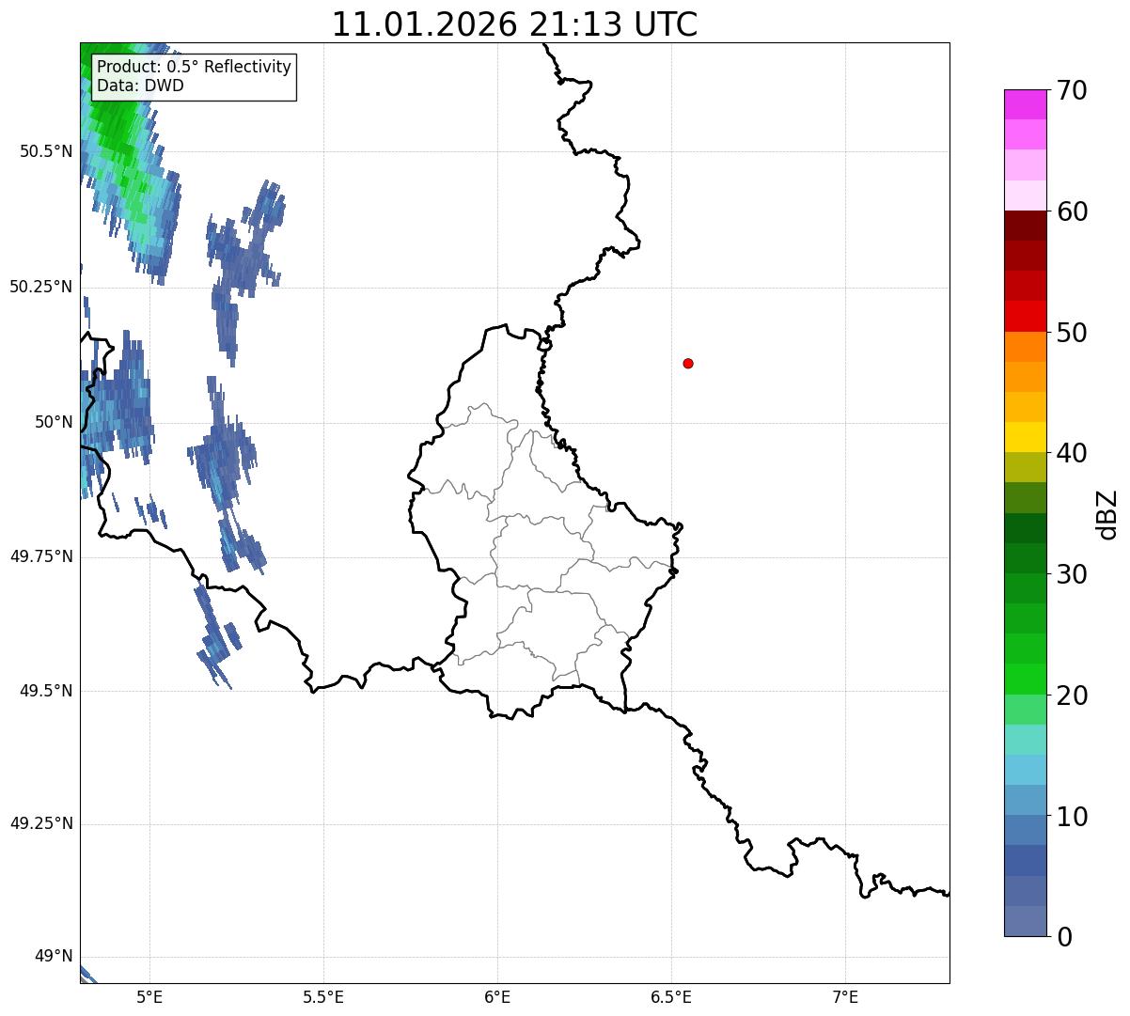Click the 6.5°E longitude label

[x=671, y=997]
